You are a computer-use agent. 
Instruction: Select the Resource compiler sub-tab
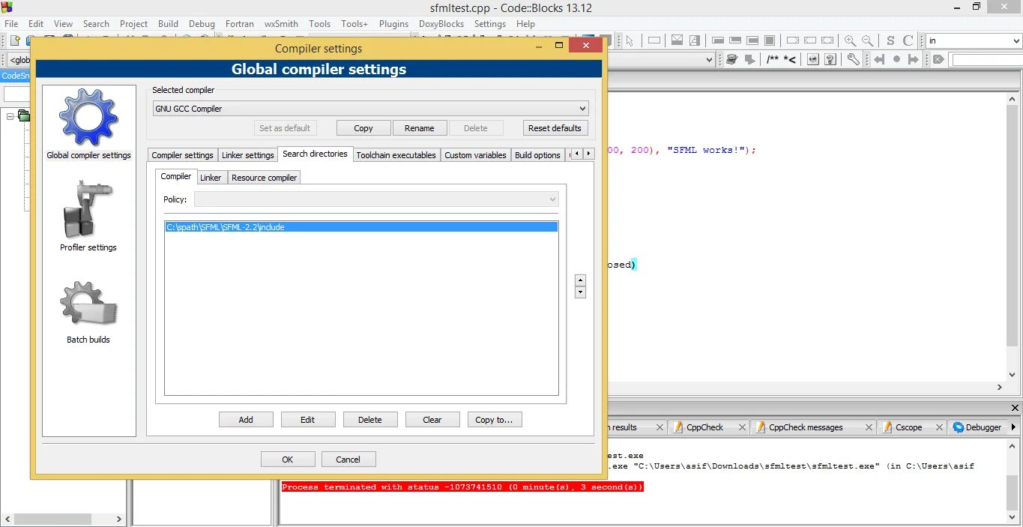(264, 178)
